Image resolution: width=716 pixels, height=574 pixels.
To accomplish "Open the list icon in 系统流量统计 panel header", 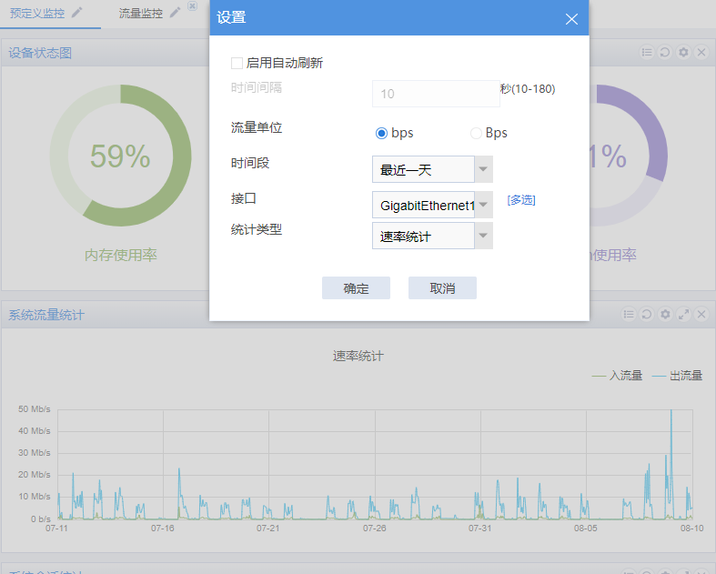I will 629,314.
